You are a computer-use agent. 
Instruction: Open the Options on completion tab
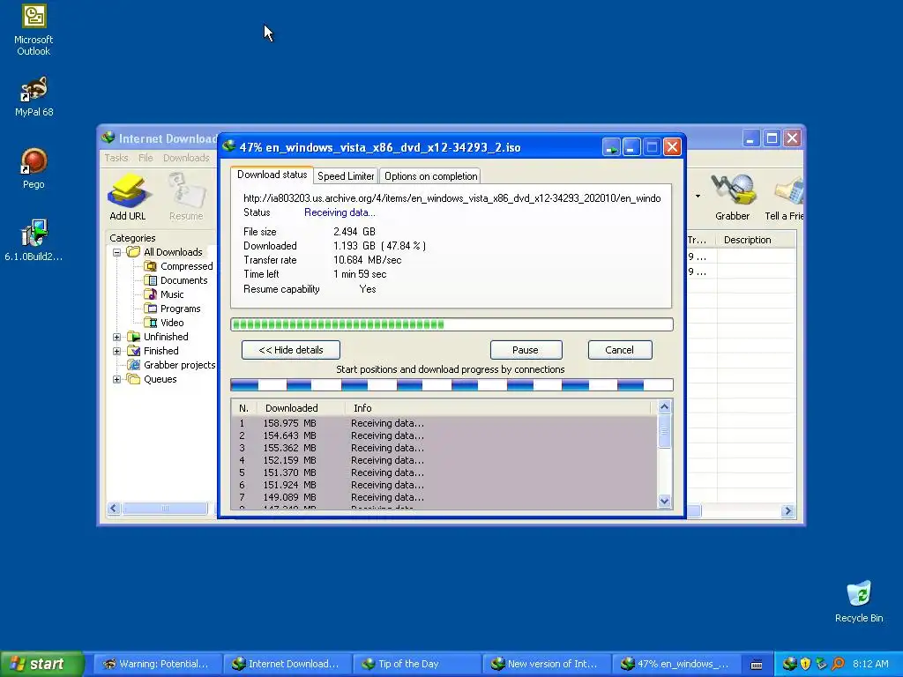(430, 176)
